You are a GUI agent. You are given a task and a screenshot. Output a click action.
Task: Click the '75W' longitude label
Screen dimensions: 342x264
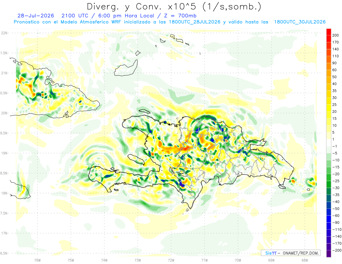click(71, 260)
